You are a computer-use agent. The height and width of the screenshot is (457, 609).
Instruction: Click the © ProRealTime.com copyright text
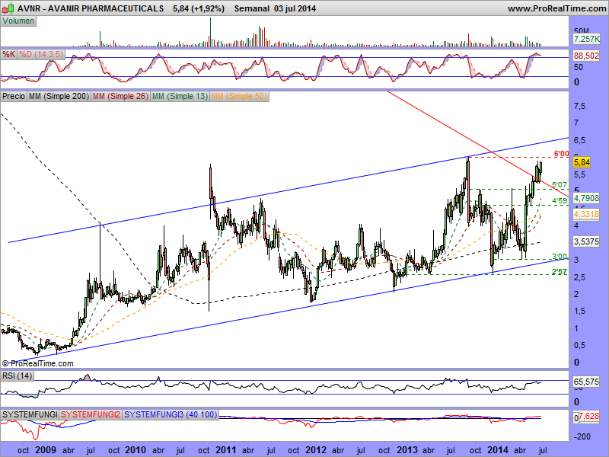pyautogui.click(x=37, y=364)
